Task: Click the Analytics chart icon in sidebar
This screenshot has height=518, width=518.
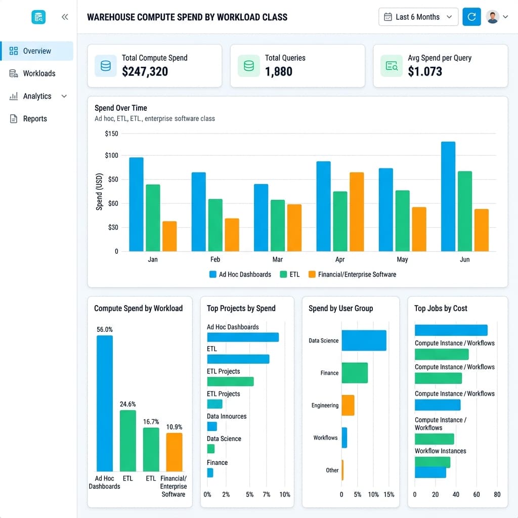Action: (x=14, y=96)
